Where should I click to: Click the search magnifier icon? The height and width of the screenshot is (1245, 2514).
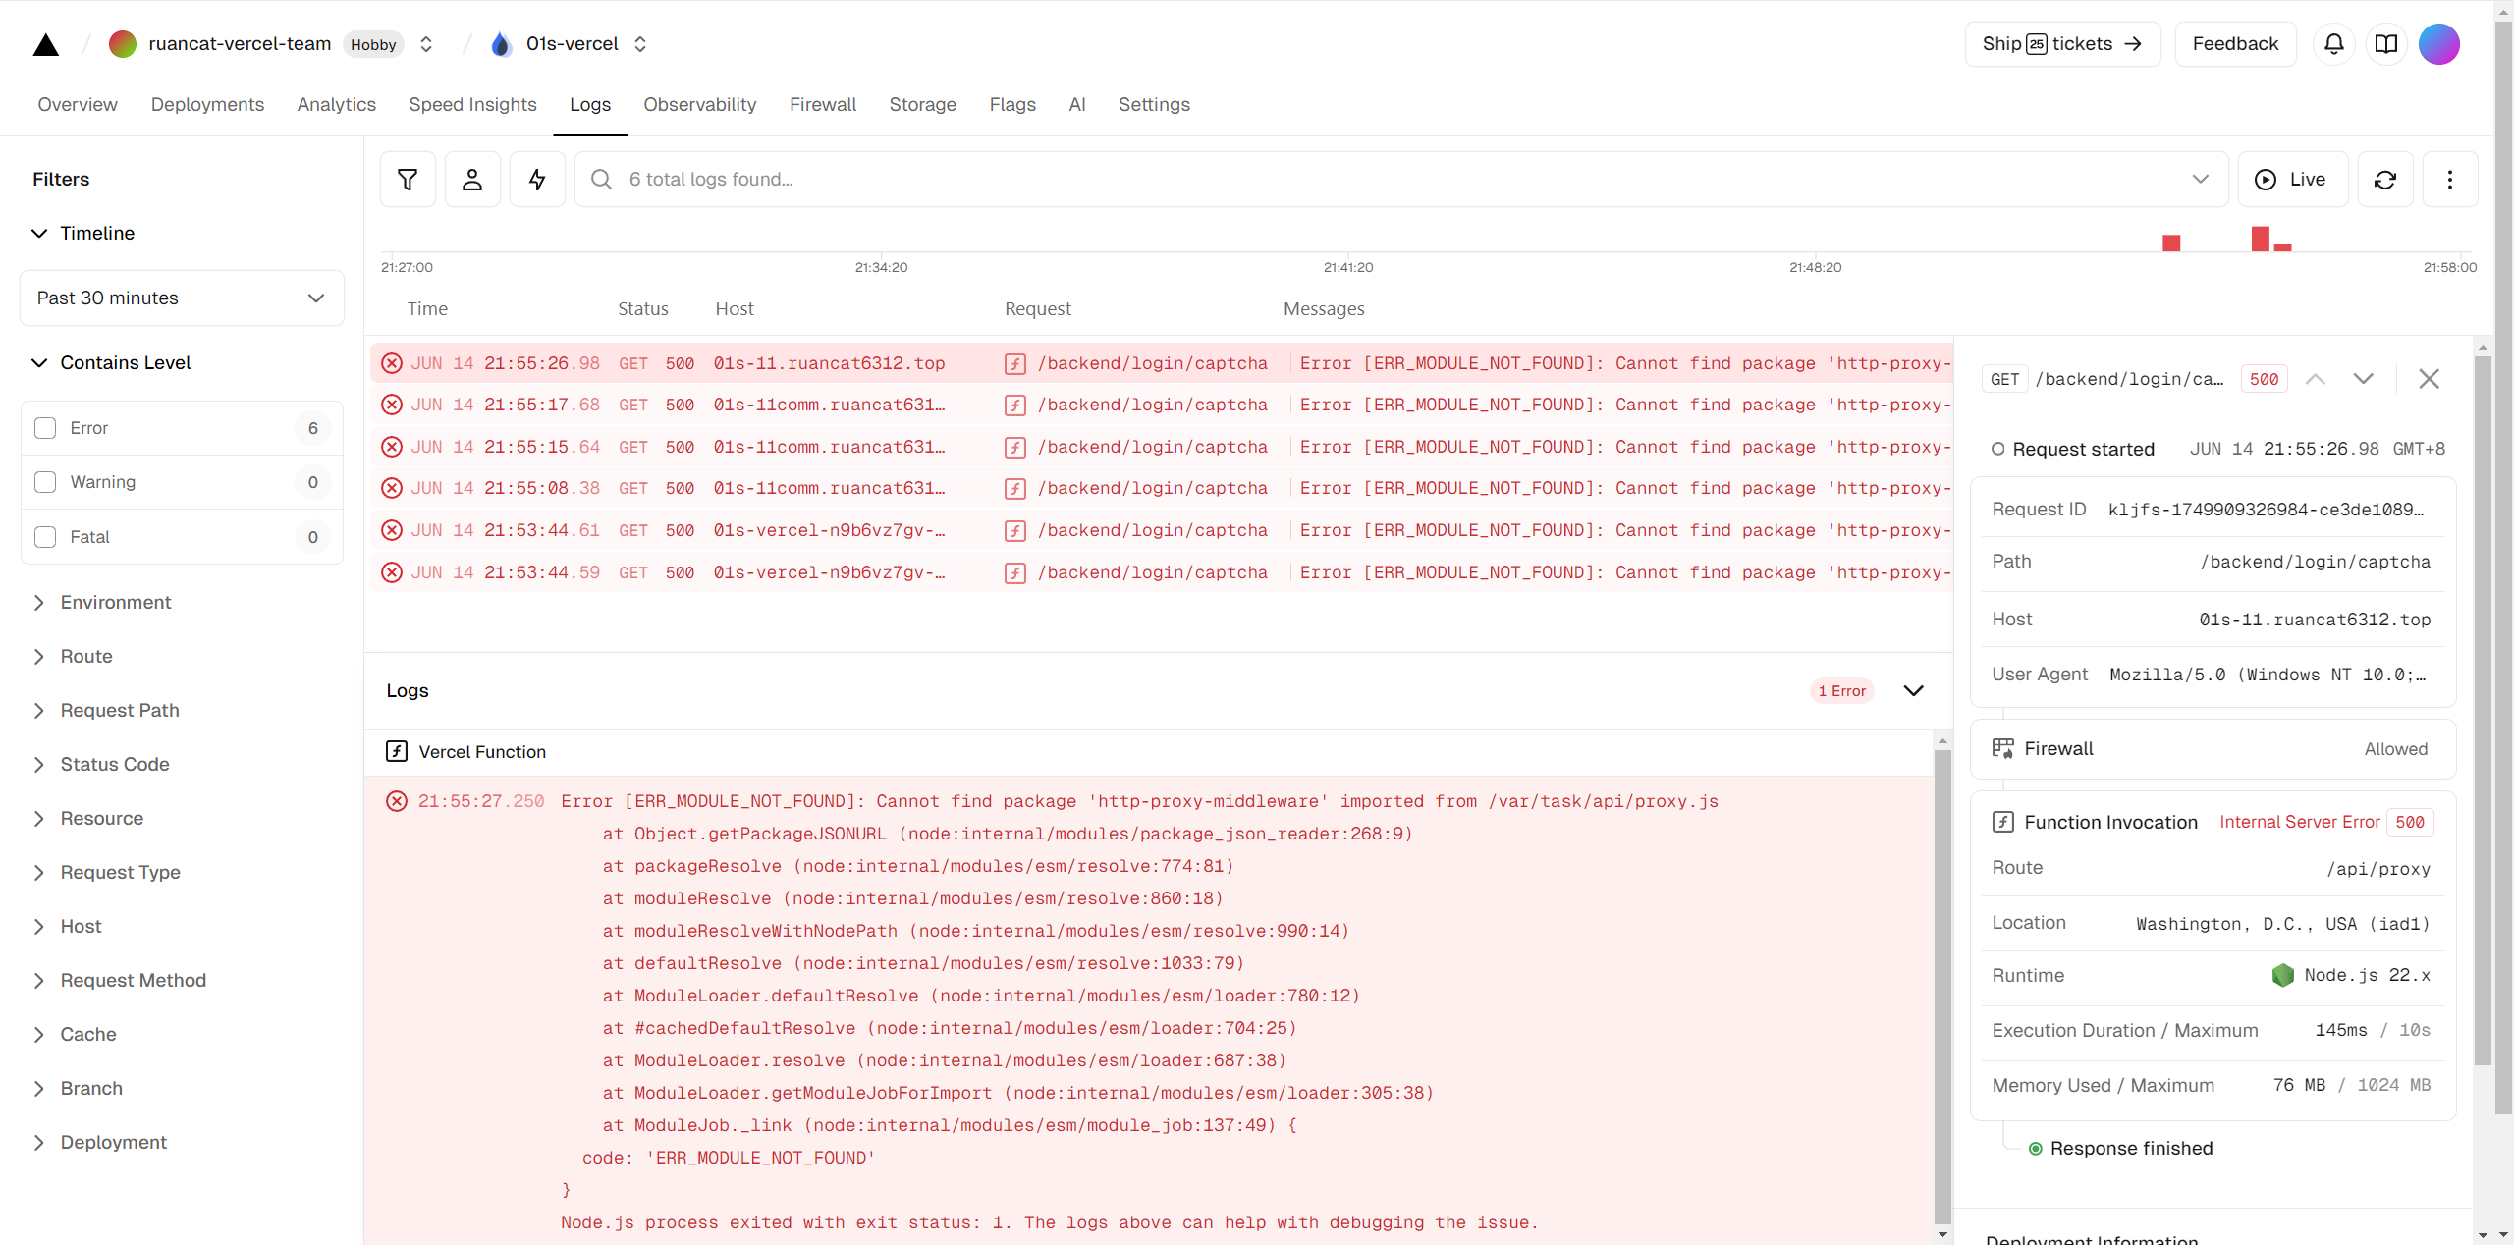click(x=602, y=179)
